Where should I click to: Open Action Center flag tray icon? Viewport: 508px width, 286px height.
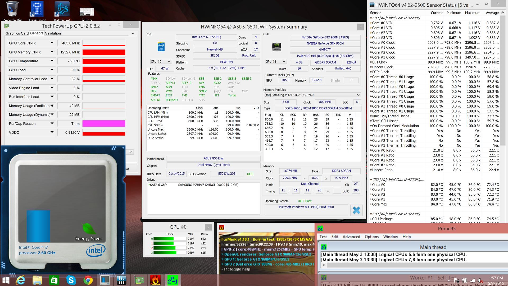457,280
